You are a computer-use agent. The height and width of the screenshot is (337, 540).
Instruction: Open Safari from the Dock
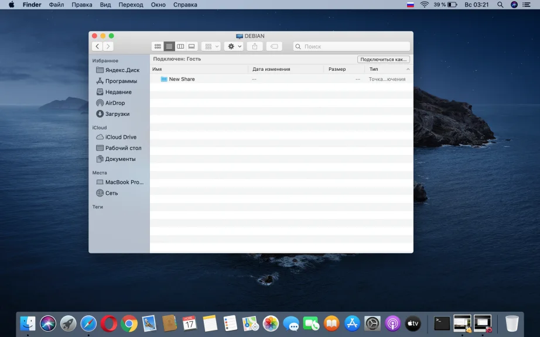click(x=88, y=323)
